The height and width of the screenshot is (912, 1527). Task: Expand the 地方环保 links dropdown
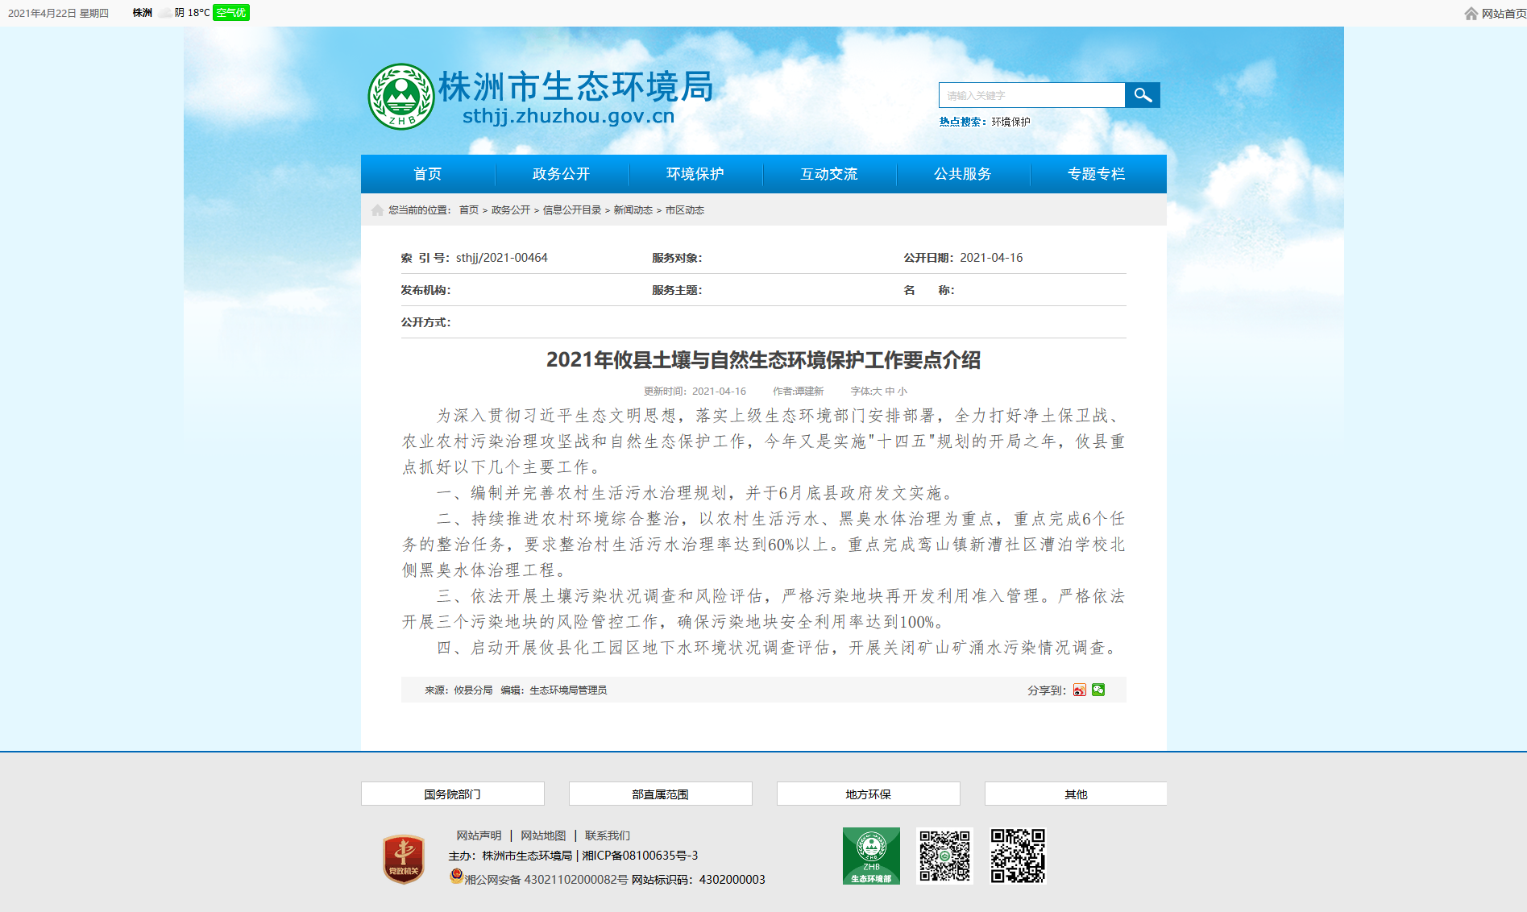[x=868, y=794]
